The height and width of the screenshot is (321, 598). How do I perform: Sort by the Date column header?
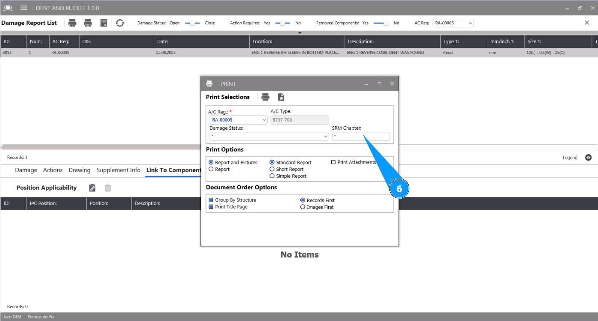tap(201, 42)
